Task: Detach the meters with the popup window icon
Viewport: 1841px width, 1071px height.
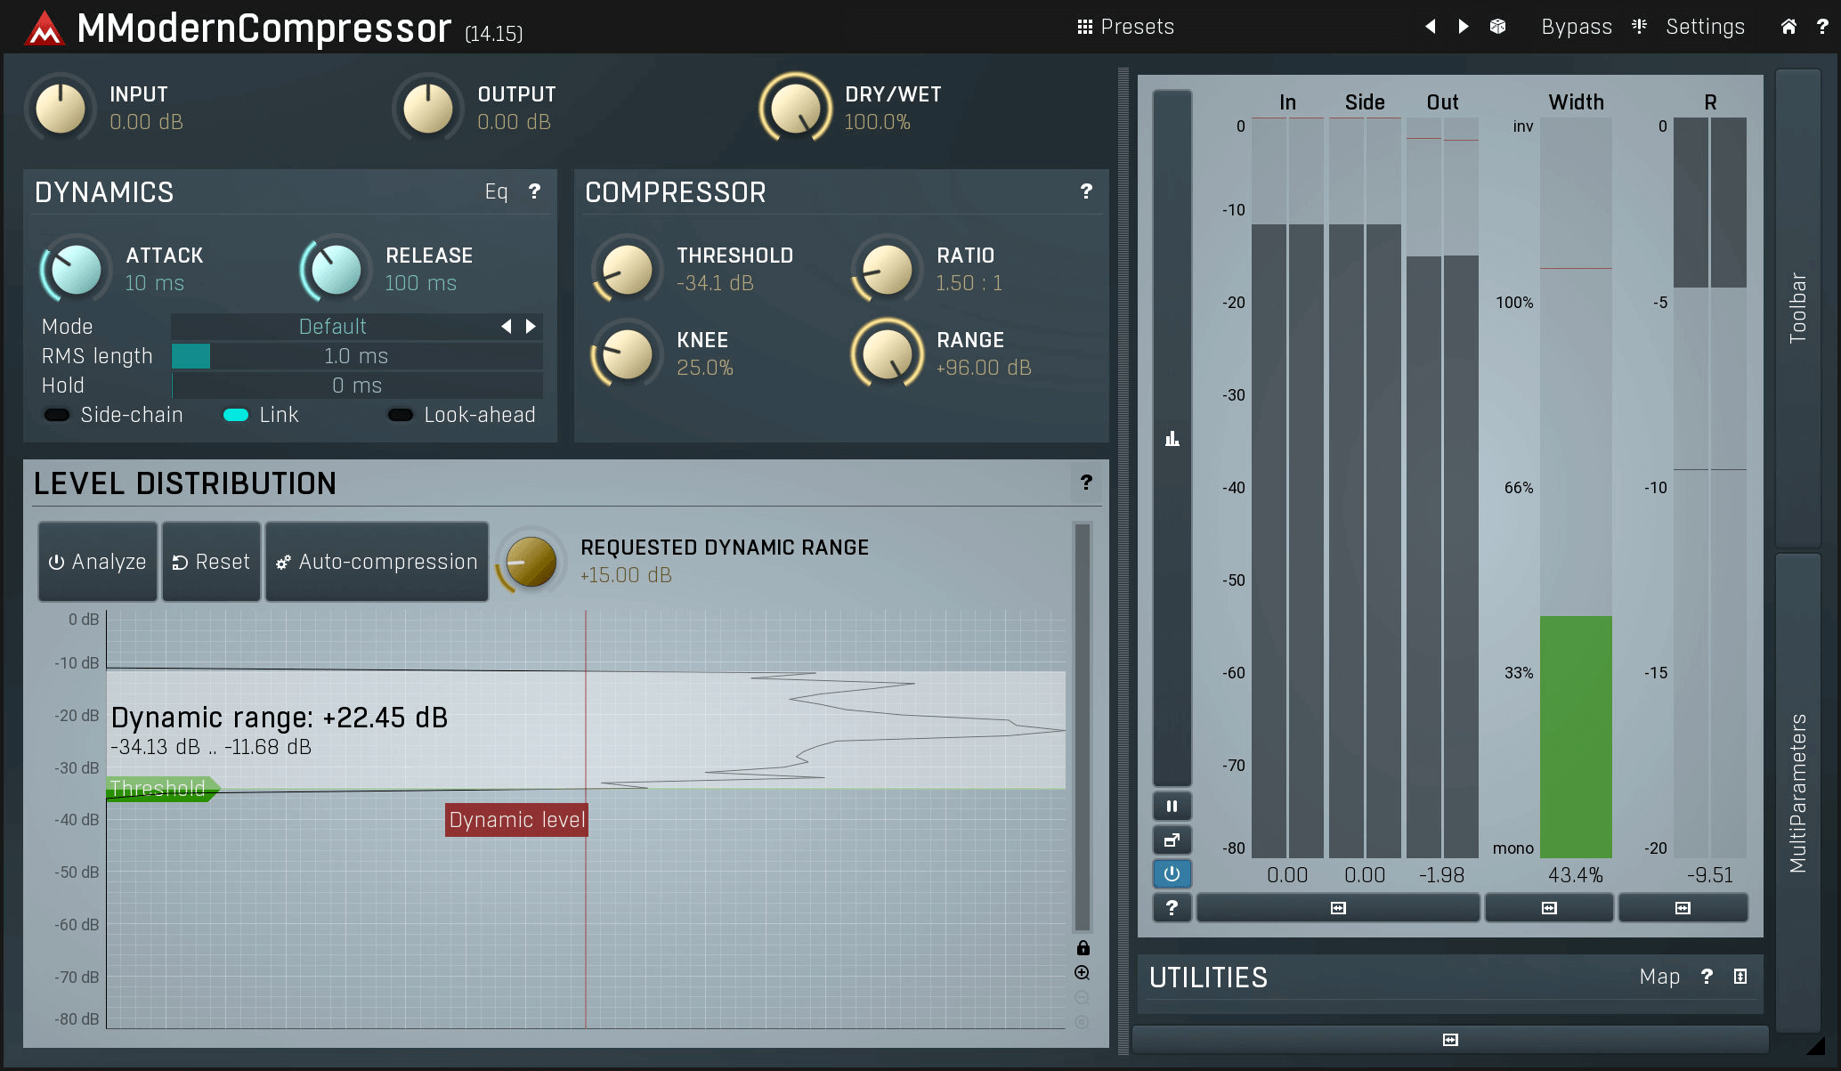Action: 1172,840
